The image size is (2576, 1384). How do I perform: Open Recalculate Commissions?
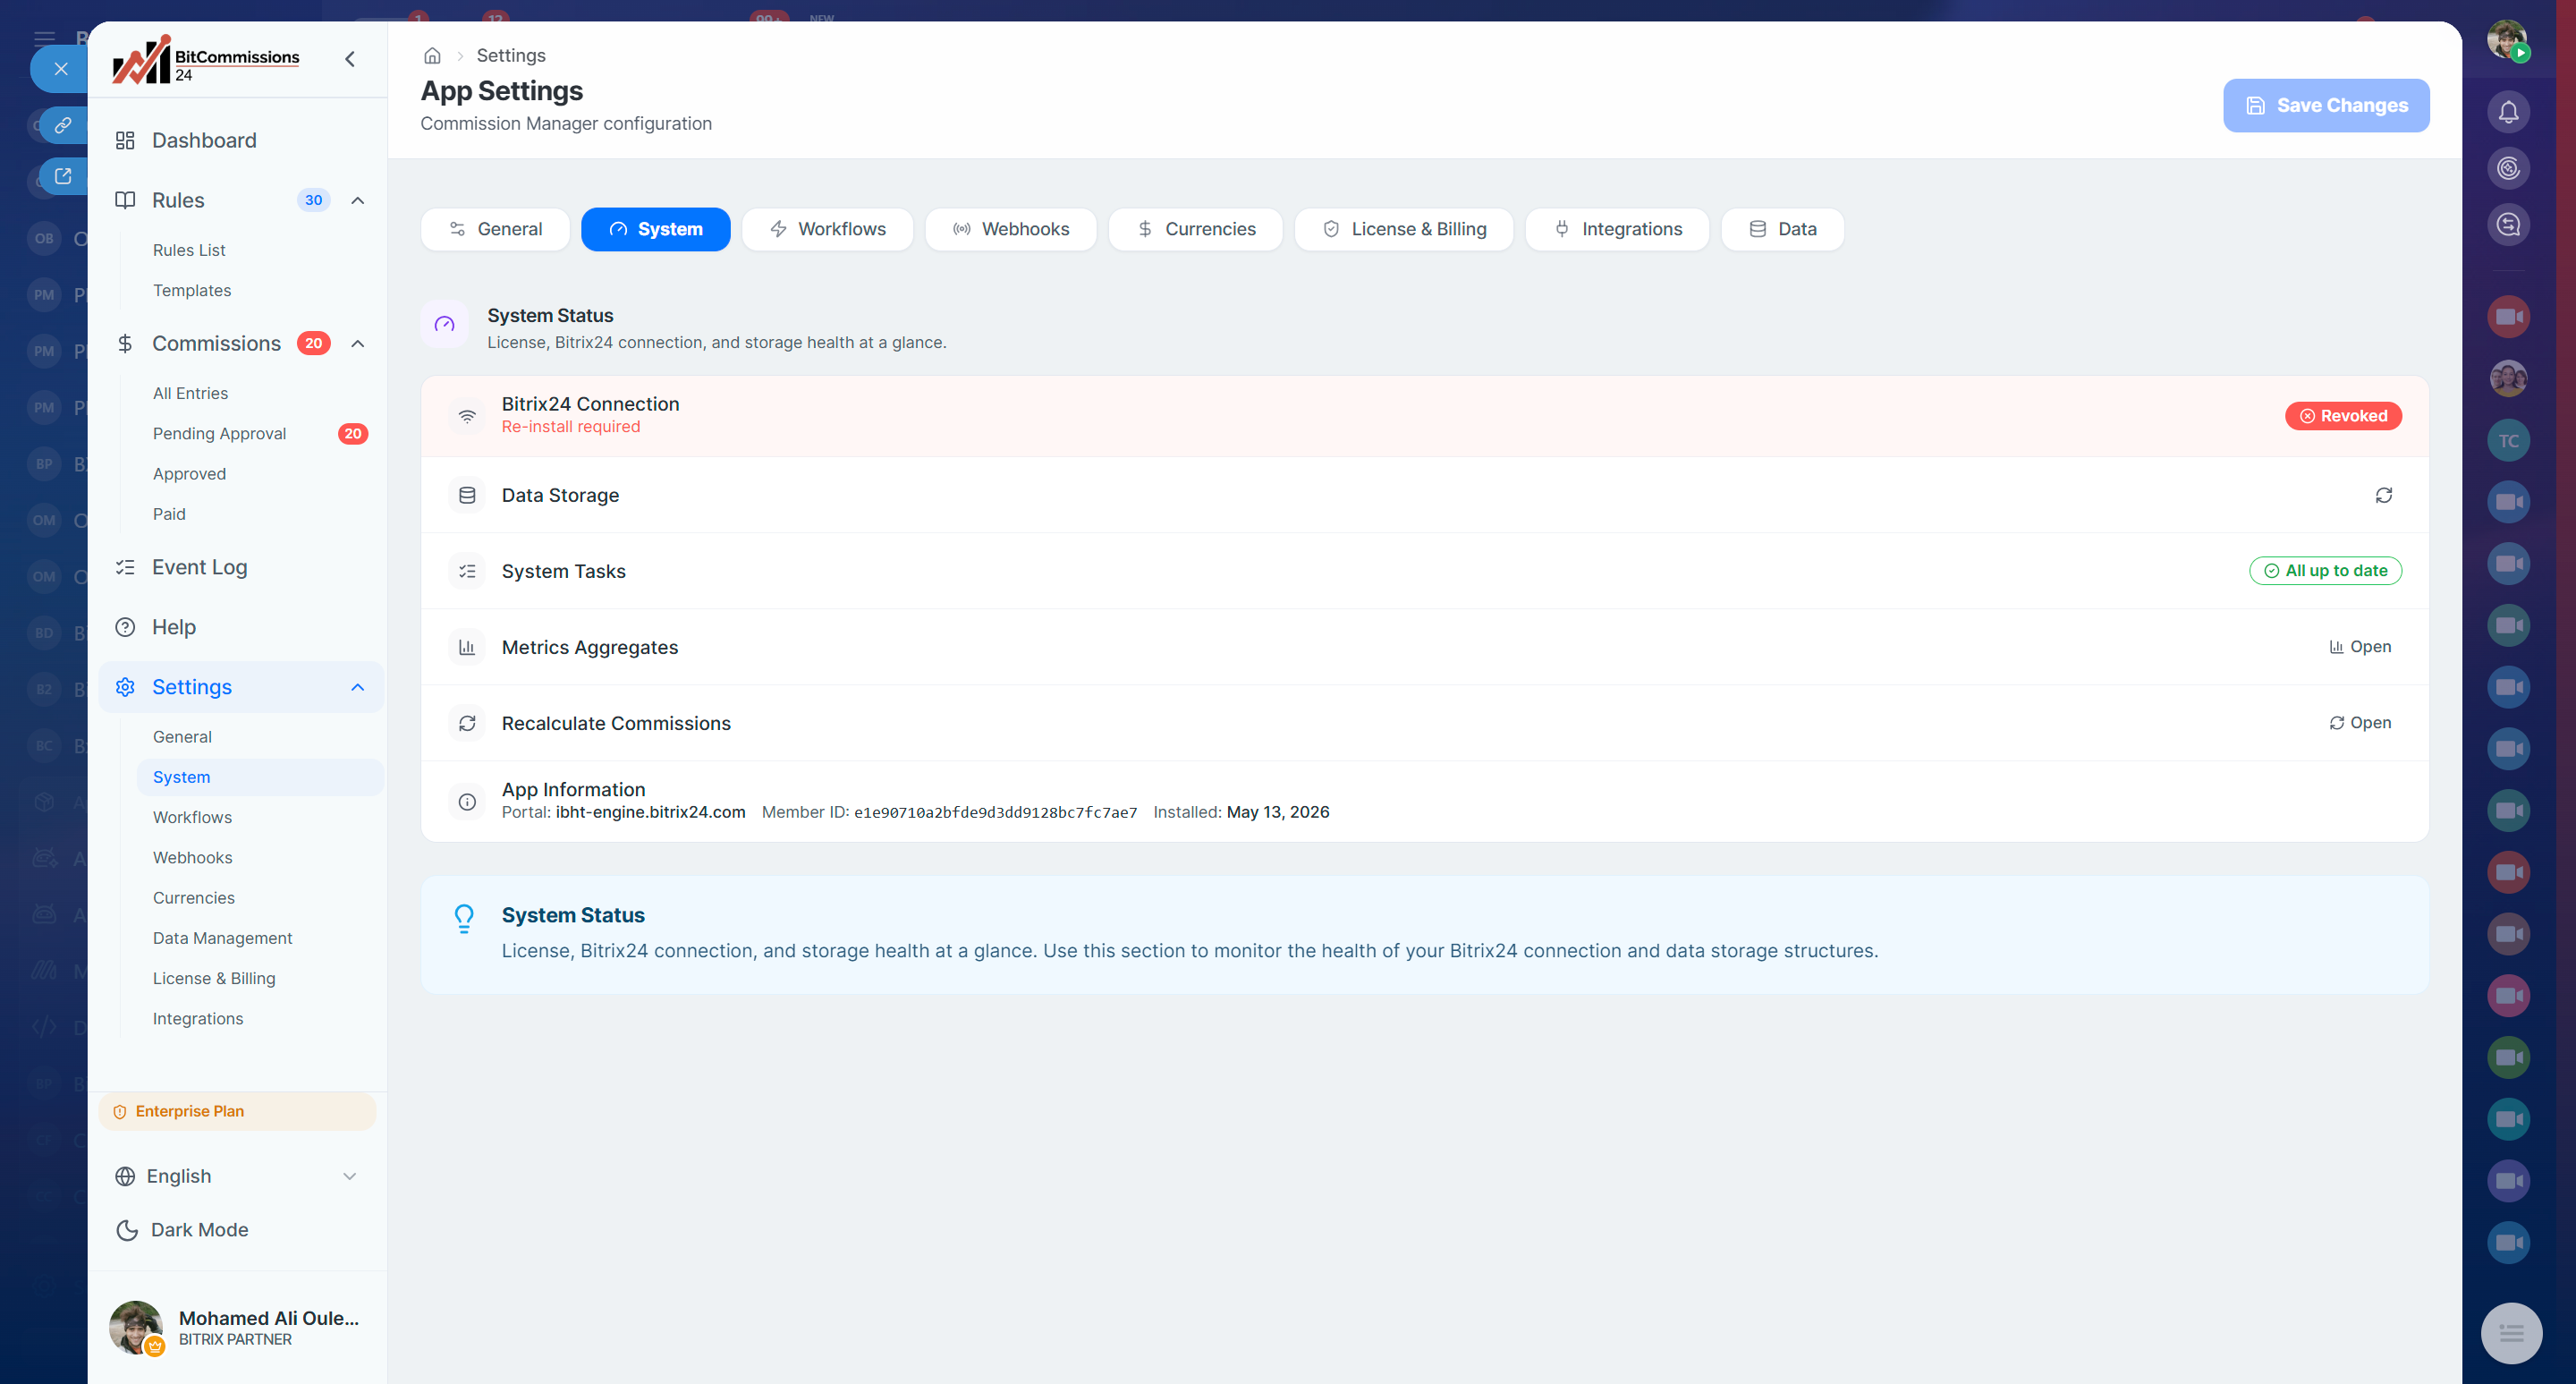[x=2360, y=723]
